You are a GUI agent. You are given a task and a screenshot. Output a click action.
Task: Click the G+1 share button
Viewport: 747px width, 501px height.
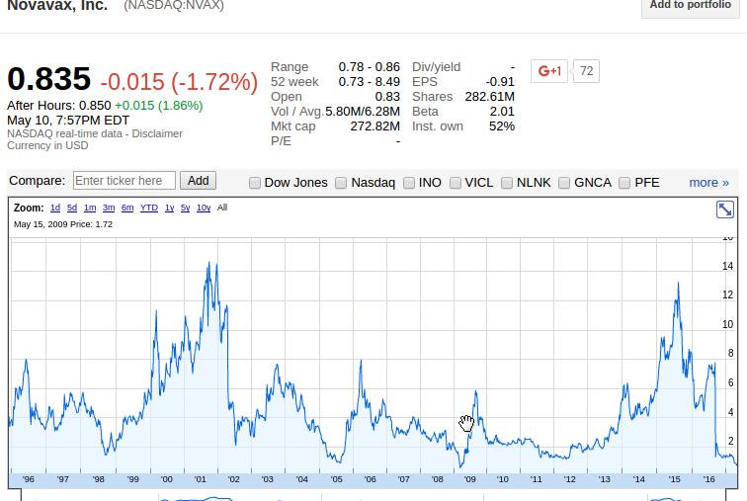(549, 71)
